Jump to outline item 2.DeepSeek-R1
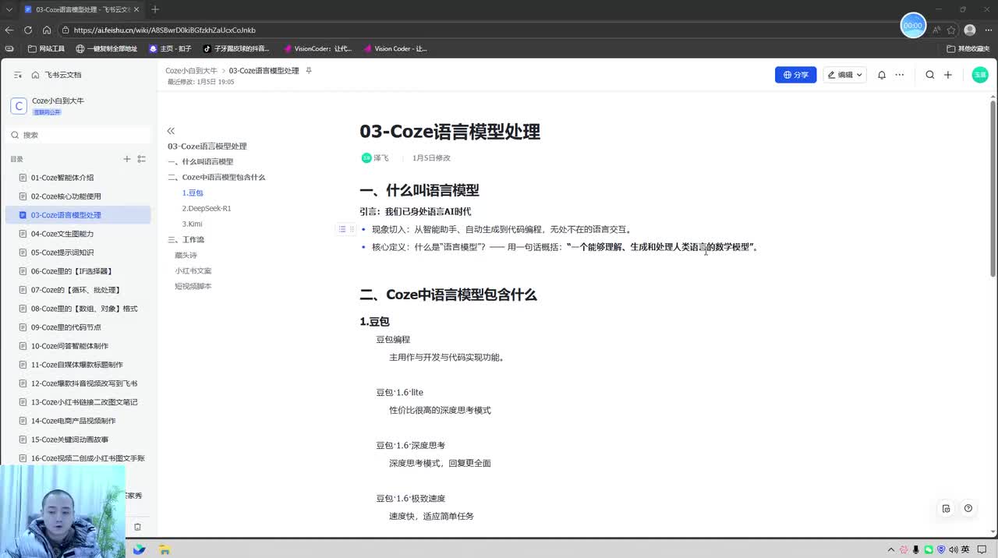The height and width of the screenshot is (558, 998). (207, 208)
